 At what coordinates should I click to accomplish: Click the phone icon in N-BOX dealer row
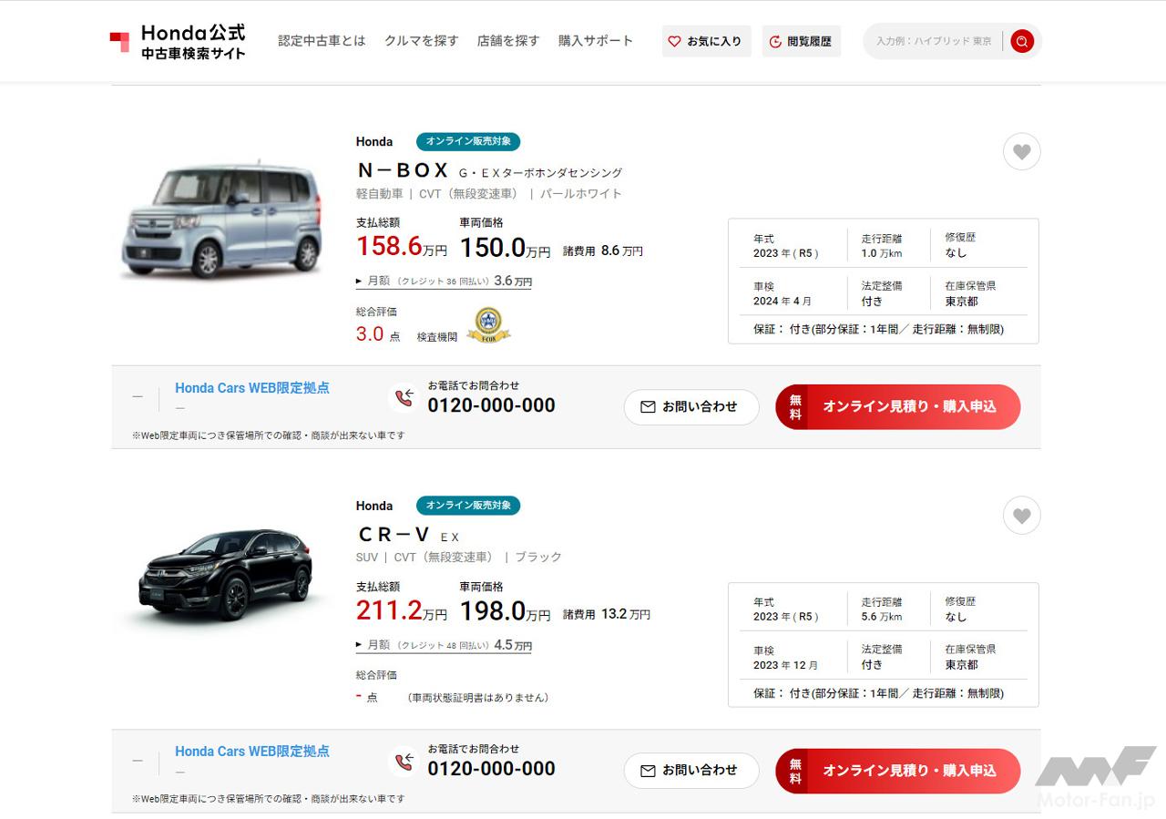(x=403, y=398)
